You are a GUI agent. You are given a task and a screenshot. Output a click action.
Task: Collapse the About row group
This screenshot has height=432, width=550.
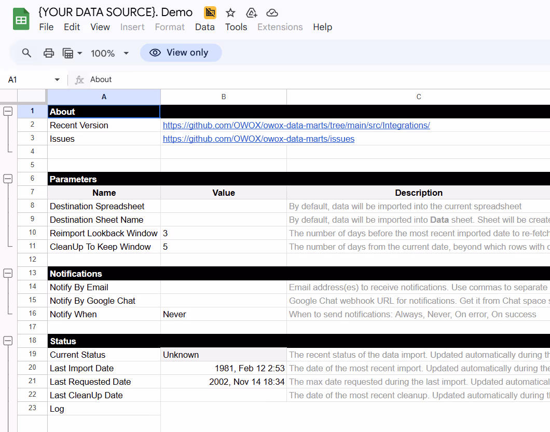8,111
